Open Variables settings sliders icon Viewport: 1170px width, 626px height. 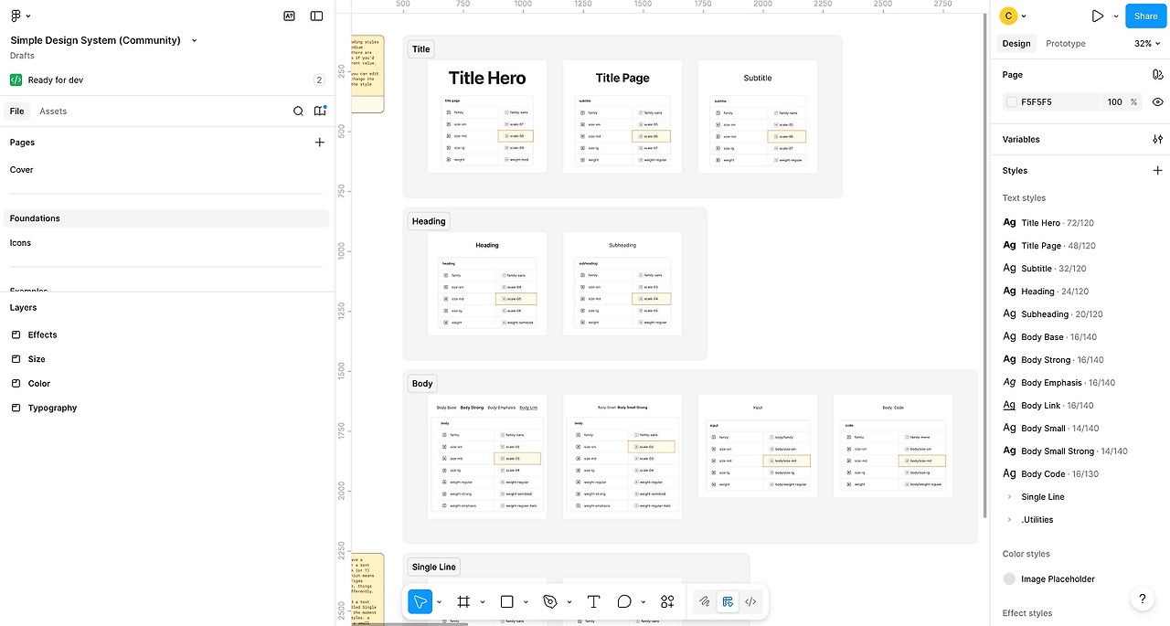1157,139
